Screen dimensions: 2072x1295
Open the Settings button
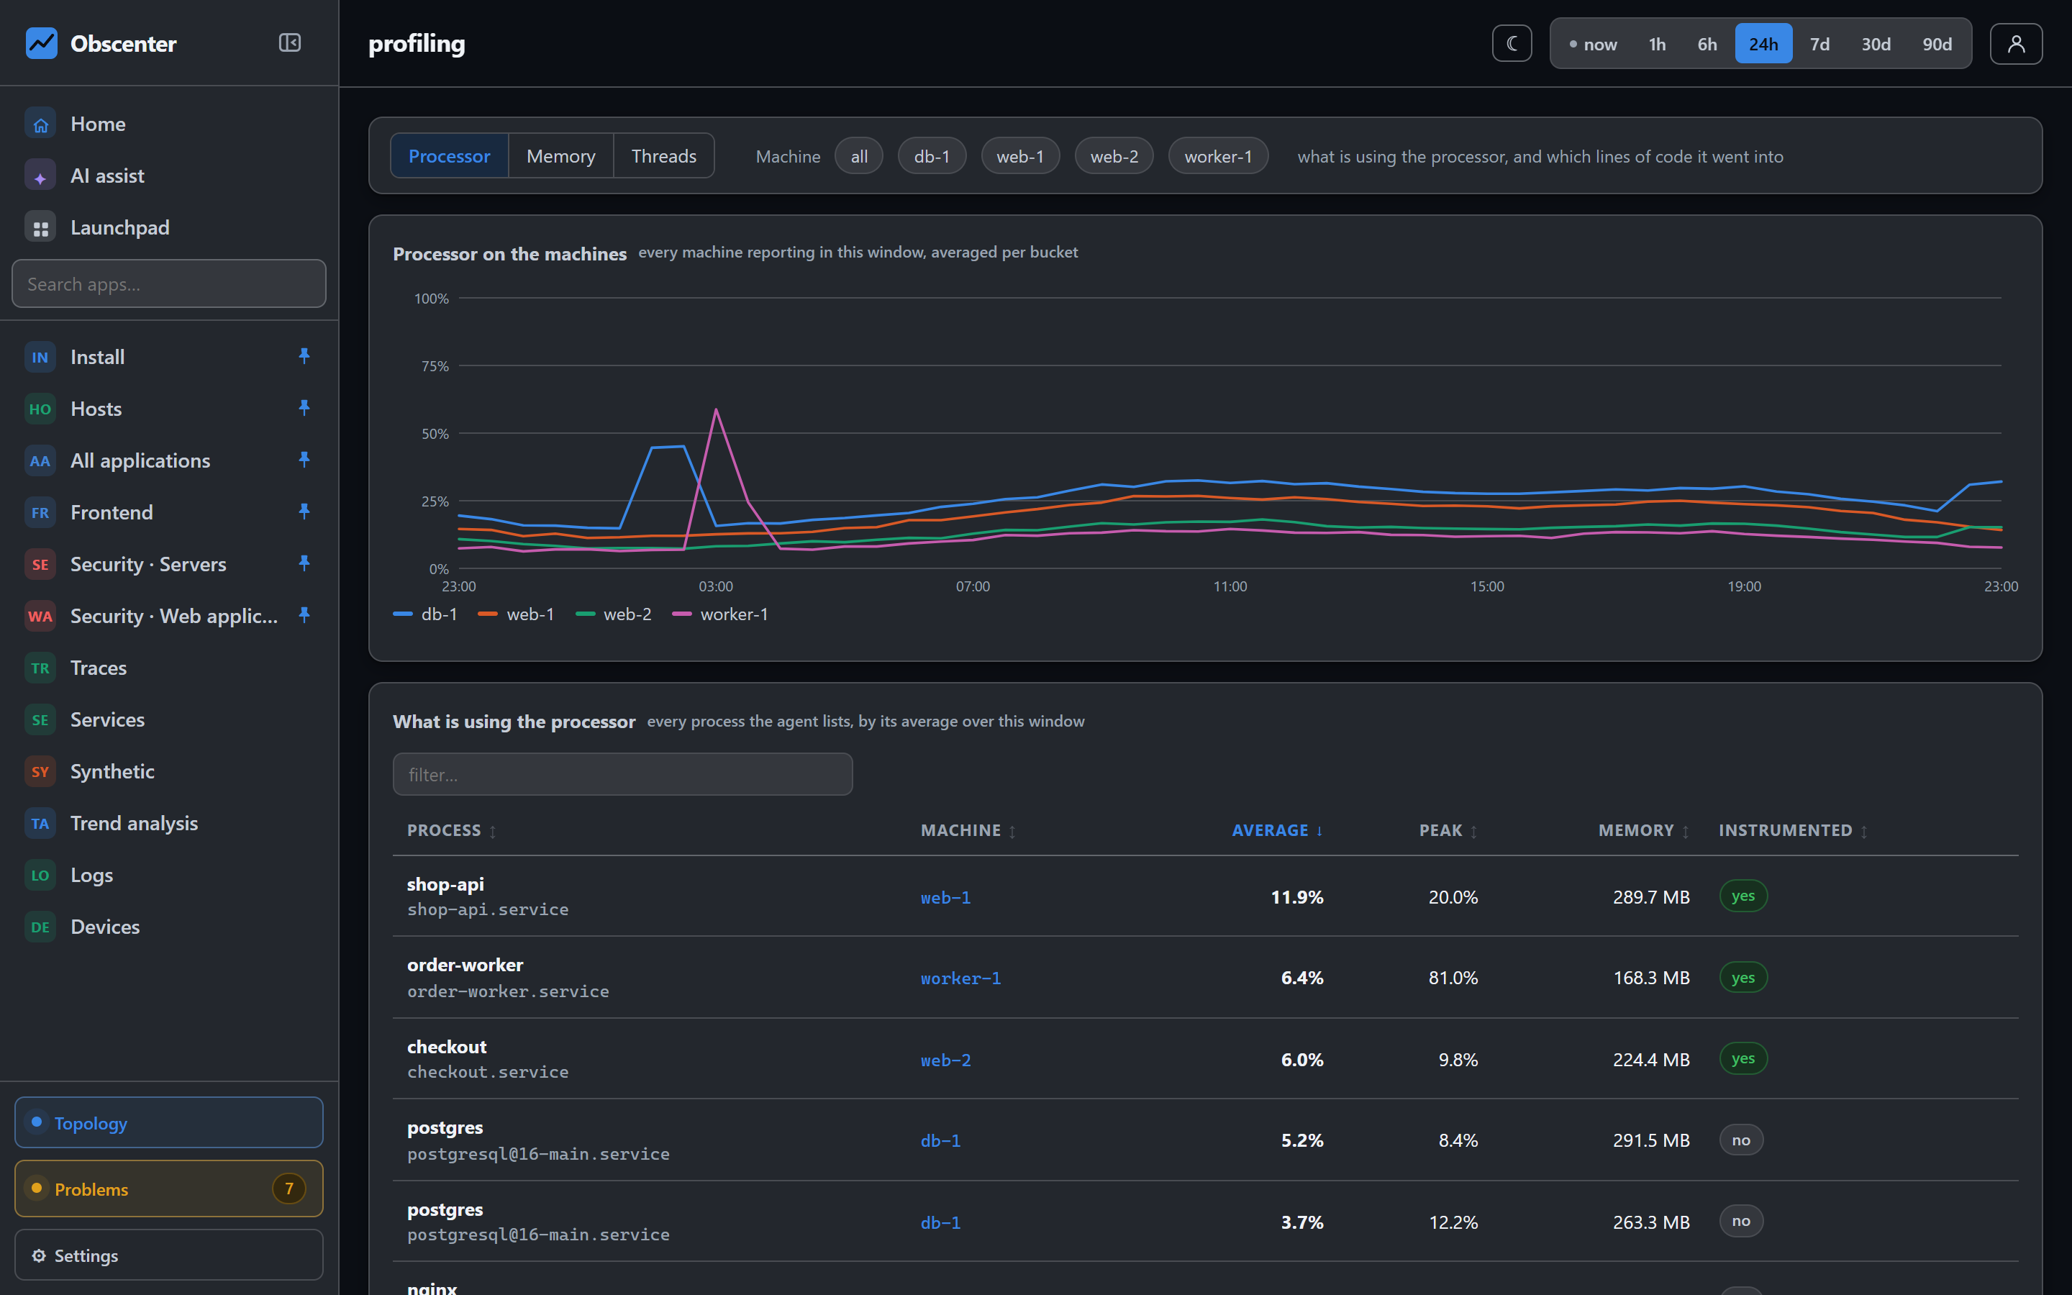(168, 1255)
